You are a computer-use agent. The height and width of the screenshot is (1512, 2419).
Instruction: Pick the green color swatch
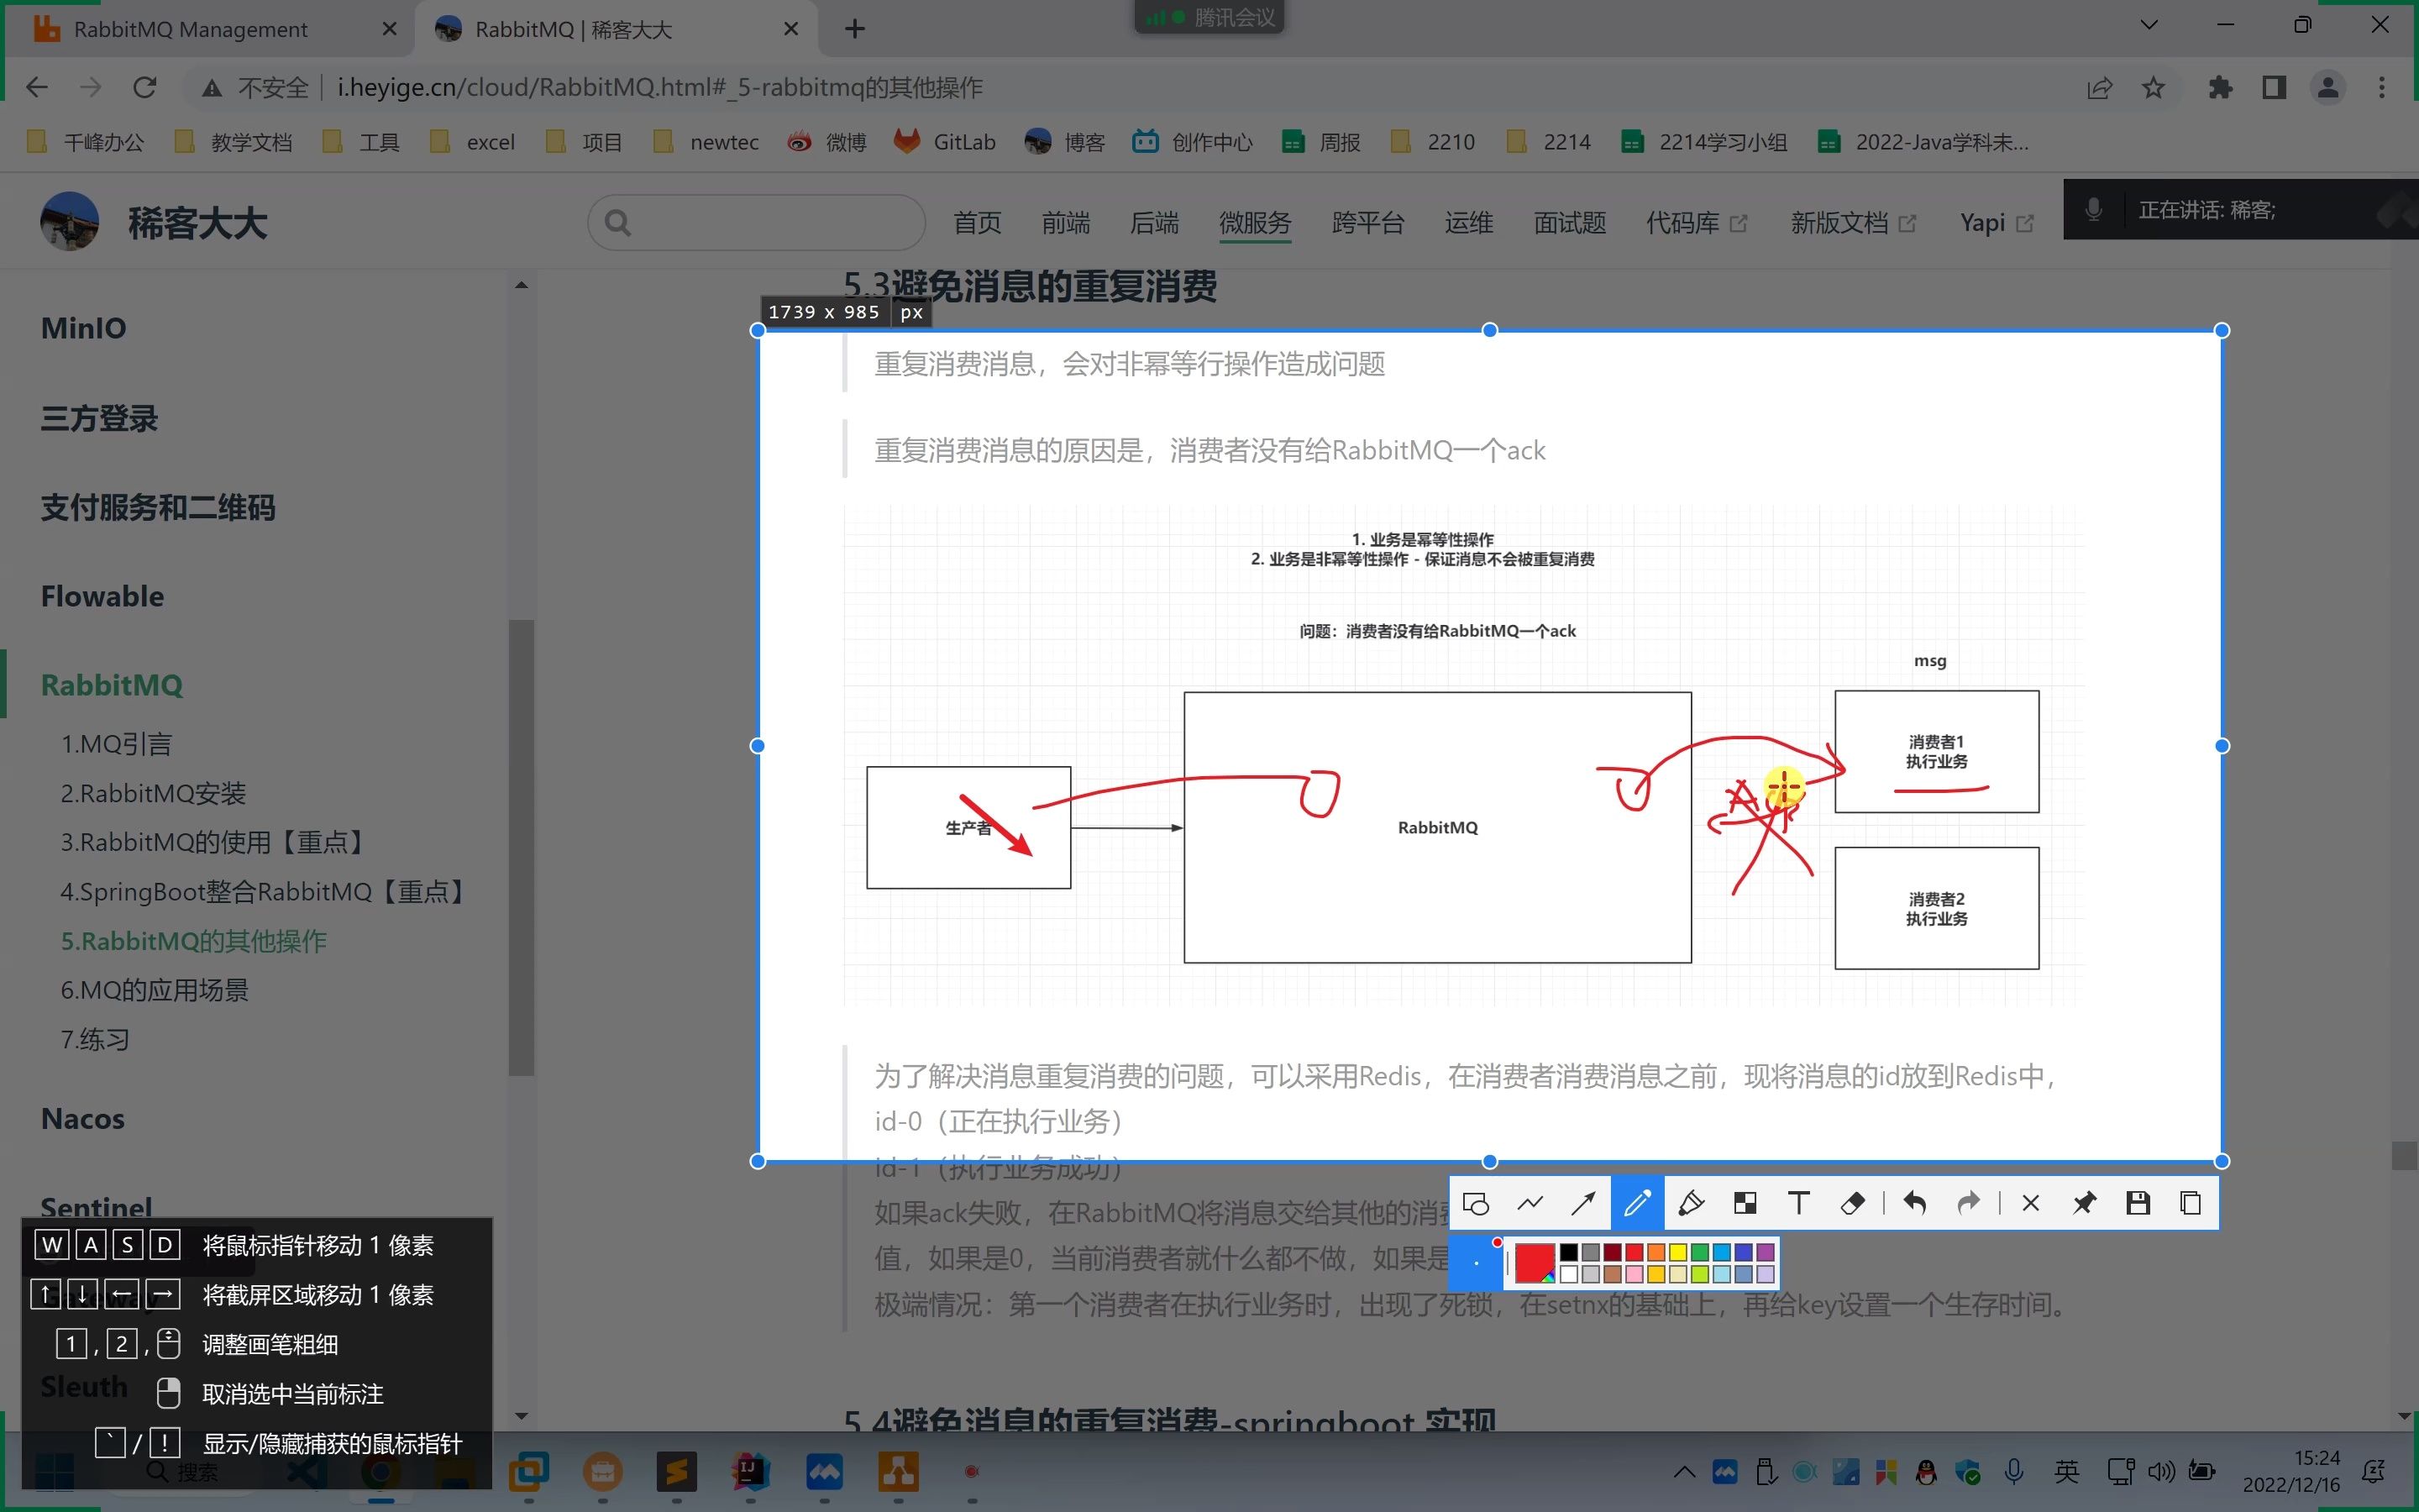(1699, 1252)
